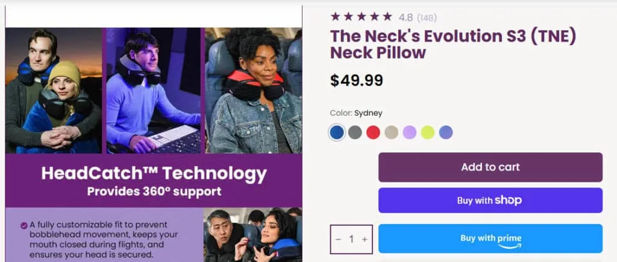Choose the lavender color swatch

[x=410, y=133]
